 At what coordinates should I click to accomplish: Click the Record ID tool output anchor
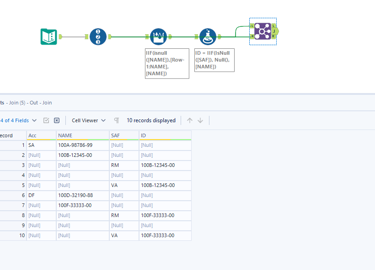110,36
